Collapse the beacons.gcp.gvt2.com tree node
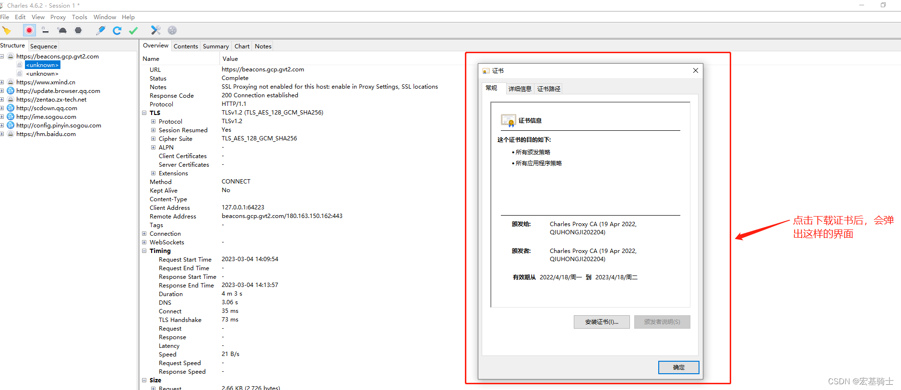Image resolution: width=901 pixels, height=390 pixels. [2, 56]
